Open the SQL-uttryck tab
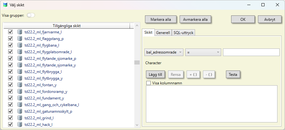The width and height of the screenshot is (285, 130). click(184, 33)
